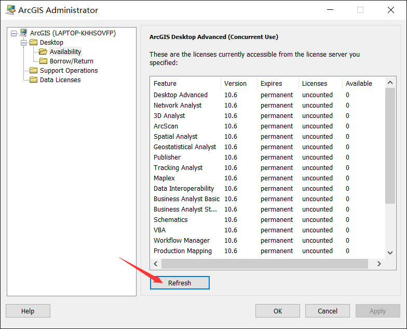Click the Borrow/Return folder icon

(43, 61)
